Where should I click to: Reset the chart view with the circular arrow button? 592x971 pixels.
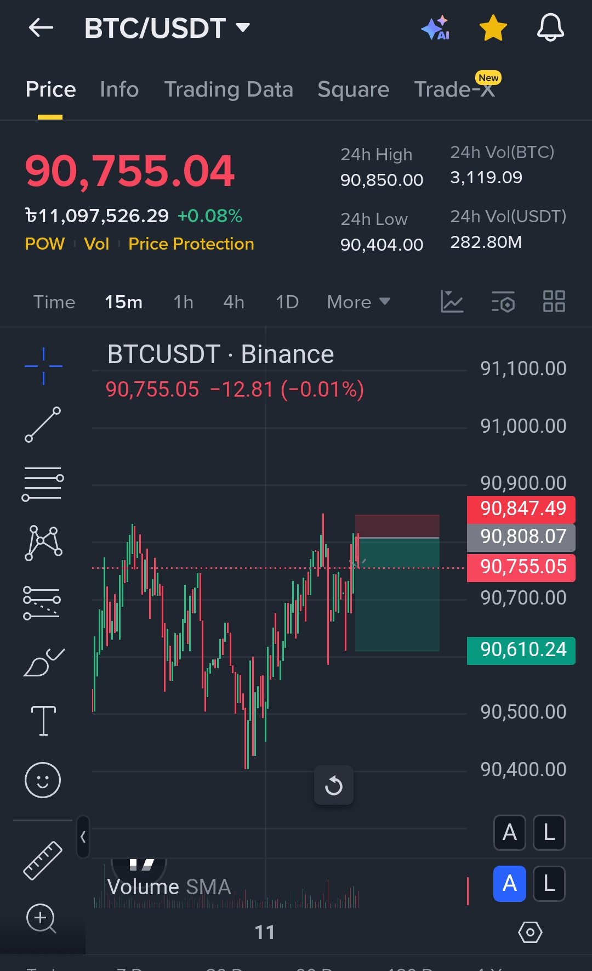click(334, 786)
